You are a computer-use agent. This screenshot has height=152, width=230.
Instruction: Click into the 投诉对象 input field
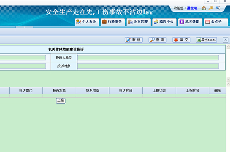click(x=148, y=66)
